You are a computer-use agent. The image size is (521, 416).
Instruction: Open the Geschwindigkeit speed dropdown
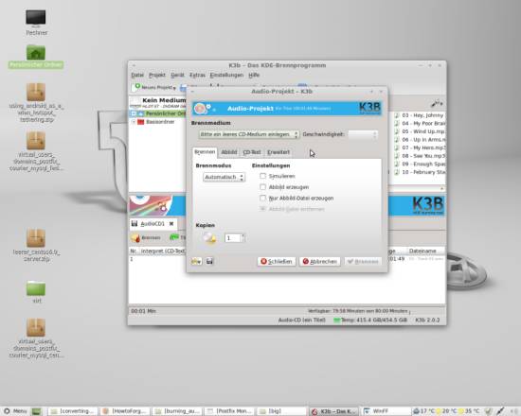click(363, 134)
